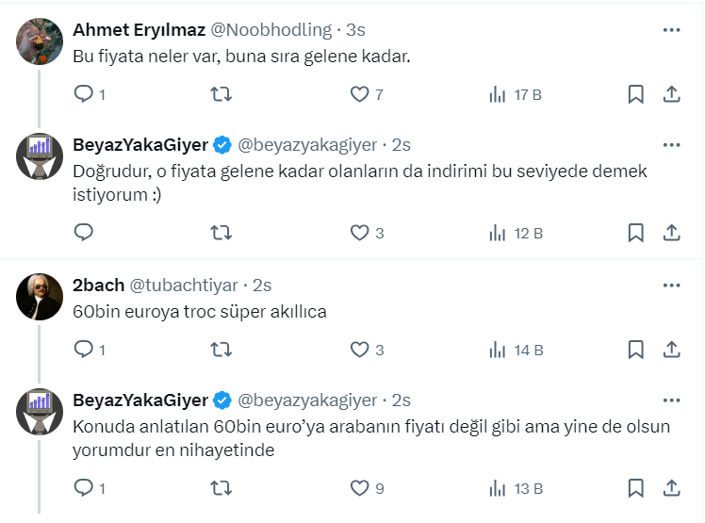The height and width of the screenshot is (523, 705).
Task: View 13 B views analytics icon
Action: [498, 487]
